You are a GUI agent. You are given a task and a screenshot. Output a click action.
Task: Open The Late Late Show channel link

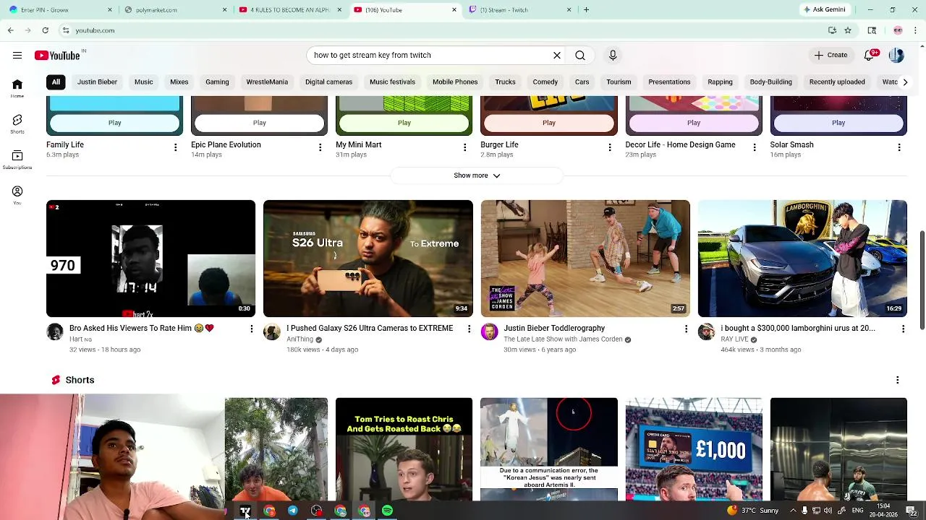(563, 339)
